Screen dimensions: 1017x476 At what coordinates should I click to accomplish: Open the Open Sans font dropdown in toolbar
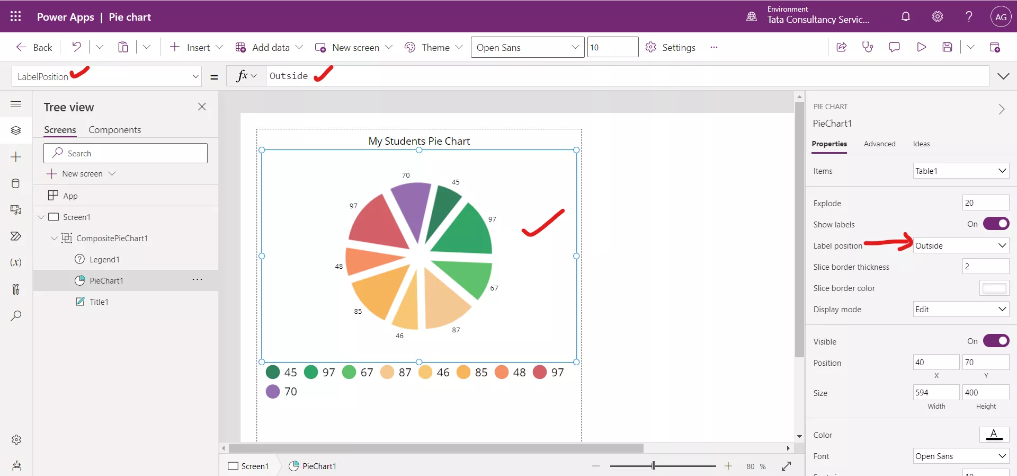click(528, 47)
